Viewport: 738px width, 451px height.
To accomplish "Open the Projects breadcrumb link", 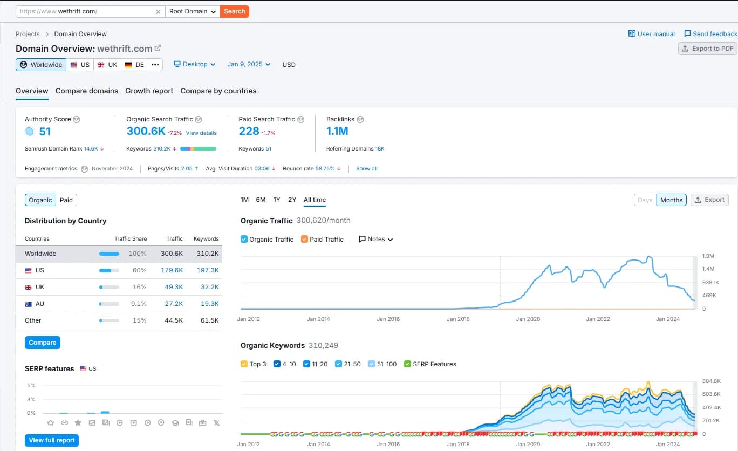I will 28,34.
